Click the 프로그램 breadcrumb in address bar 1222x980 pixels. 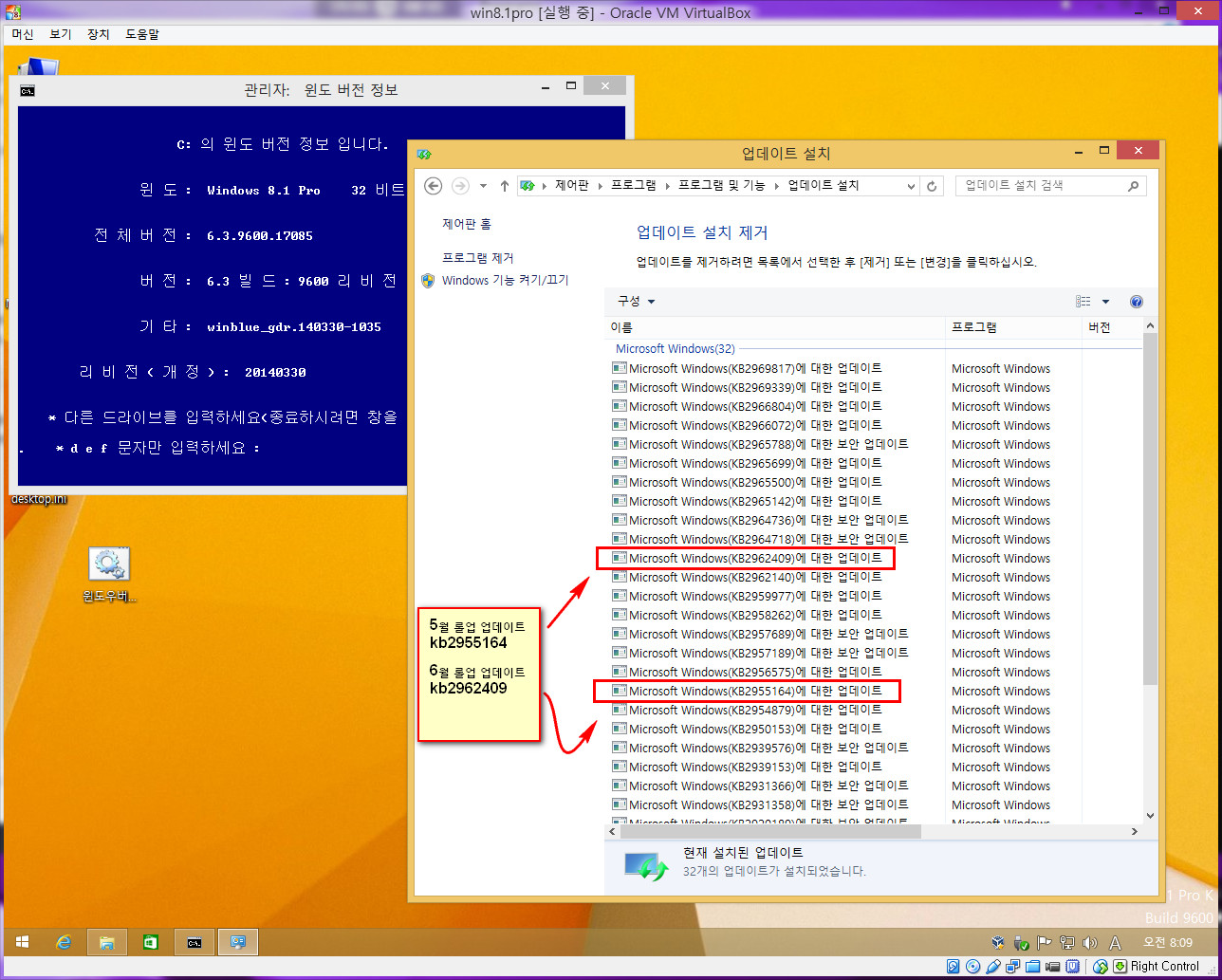(x=634, y=186)
